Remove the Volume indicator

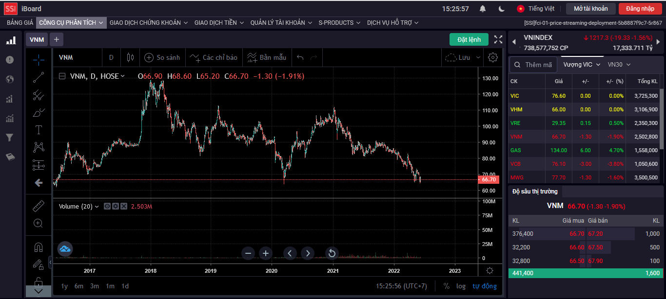[124, 207]
